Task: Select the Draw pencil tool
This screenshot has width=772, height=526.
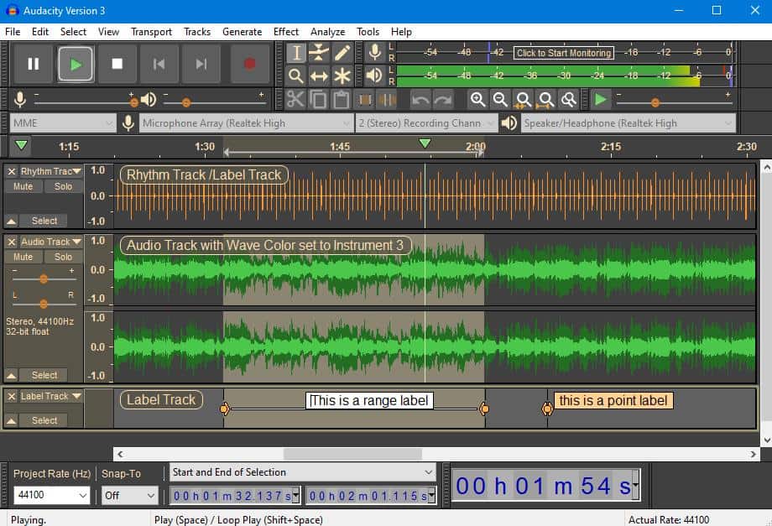Action: (342, 53)
